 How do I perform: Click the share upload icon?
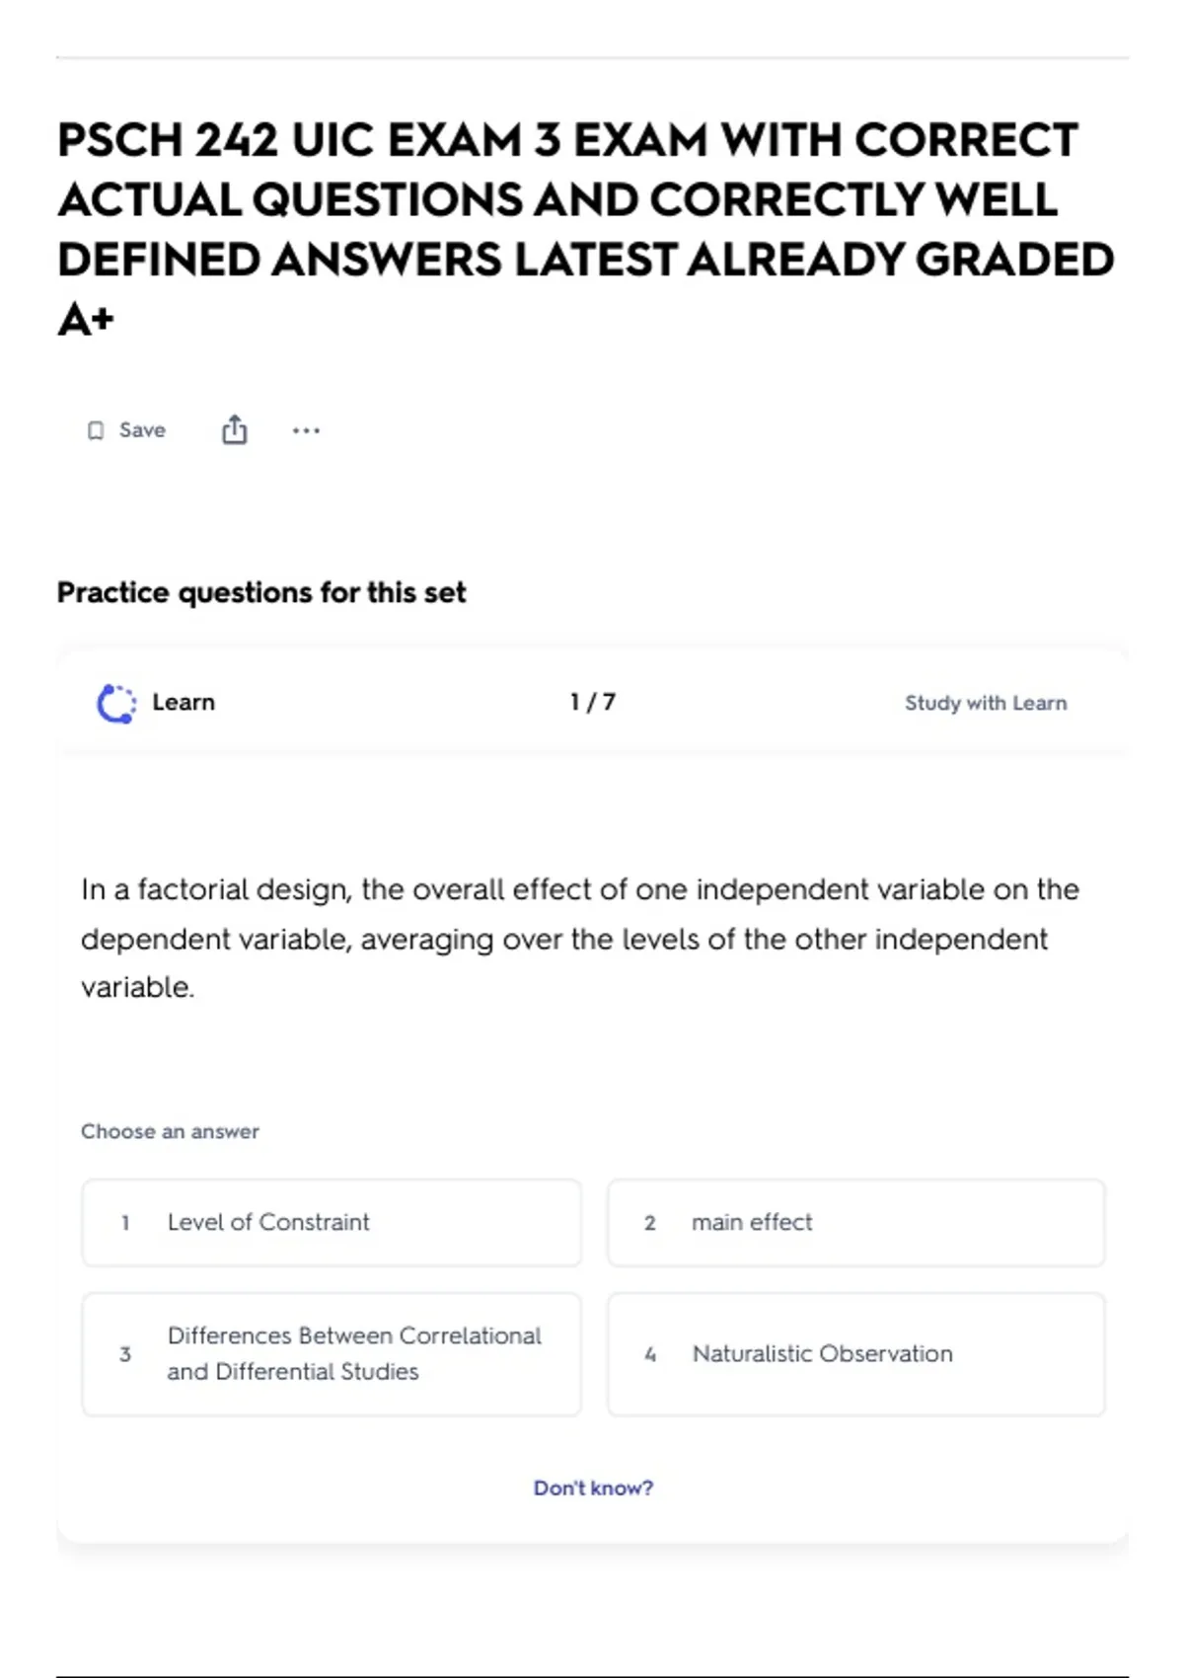click(x=234, y=429)
